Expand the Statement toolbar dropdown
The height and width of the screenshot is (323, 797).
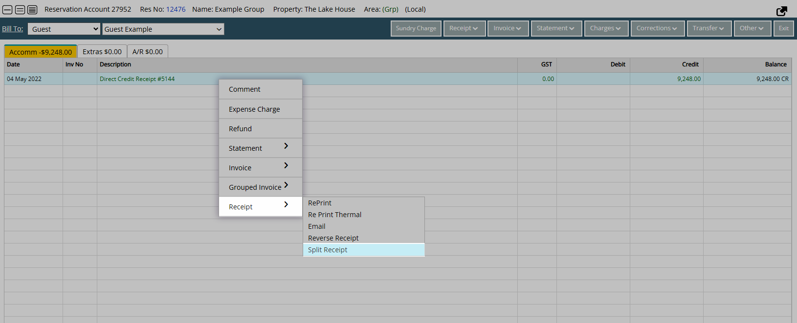[x=556, y=28]
